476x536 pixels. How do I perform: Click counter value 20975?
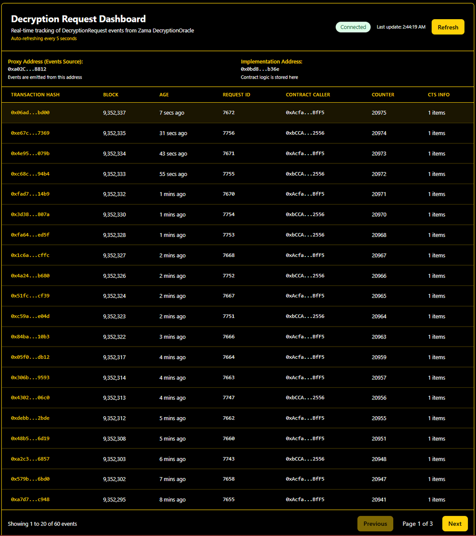pyautogui.click(x=379, y=113)
